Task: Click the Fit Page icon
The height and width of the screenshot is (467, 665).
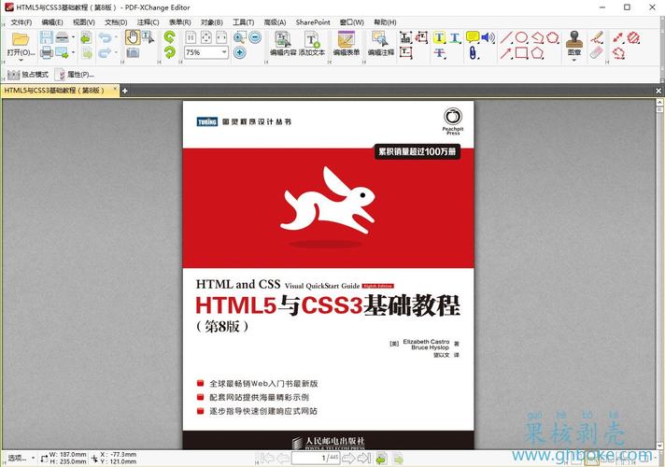Action: (x=206, y=37)
